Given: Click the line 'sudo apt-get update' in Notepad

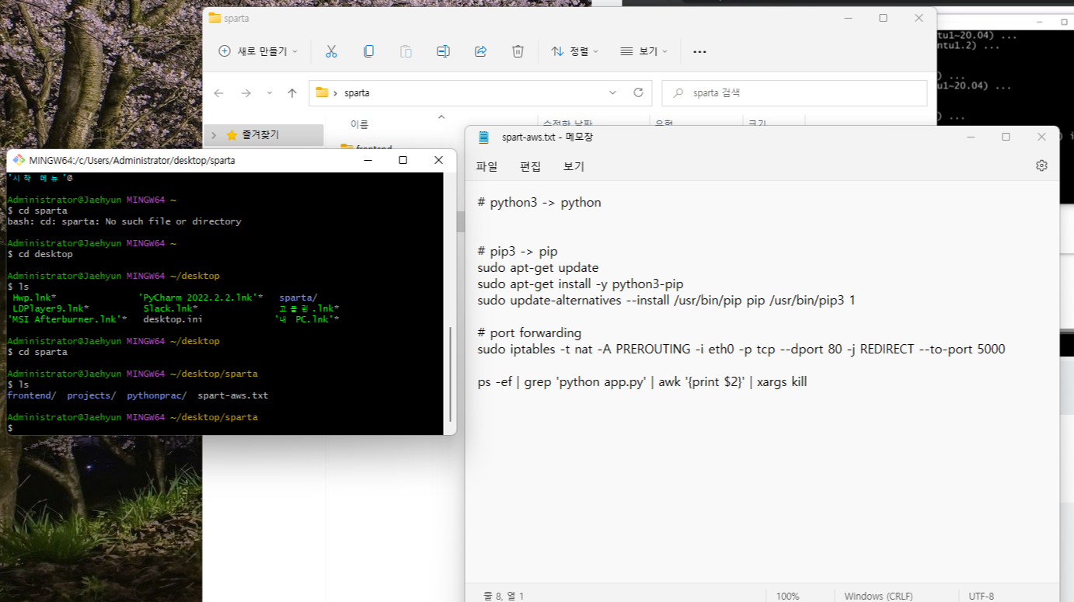Looking at the screenshot, I should (538, 268).
